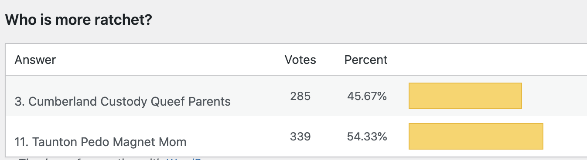Sort by the Votes column header
587x160 pixels.
[300, 60]
